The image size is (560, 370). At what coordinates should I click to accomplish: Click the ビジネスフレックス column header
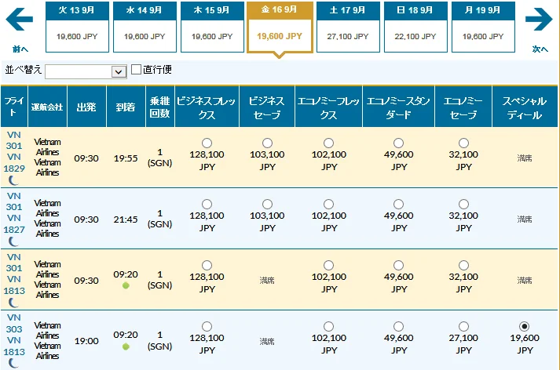click(x=207, y=107)
